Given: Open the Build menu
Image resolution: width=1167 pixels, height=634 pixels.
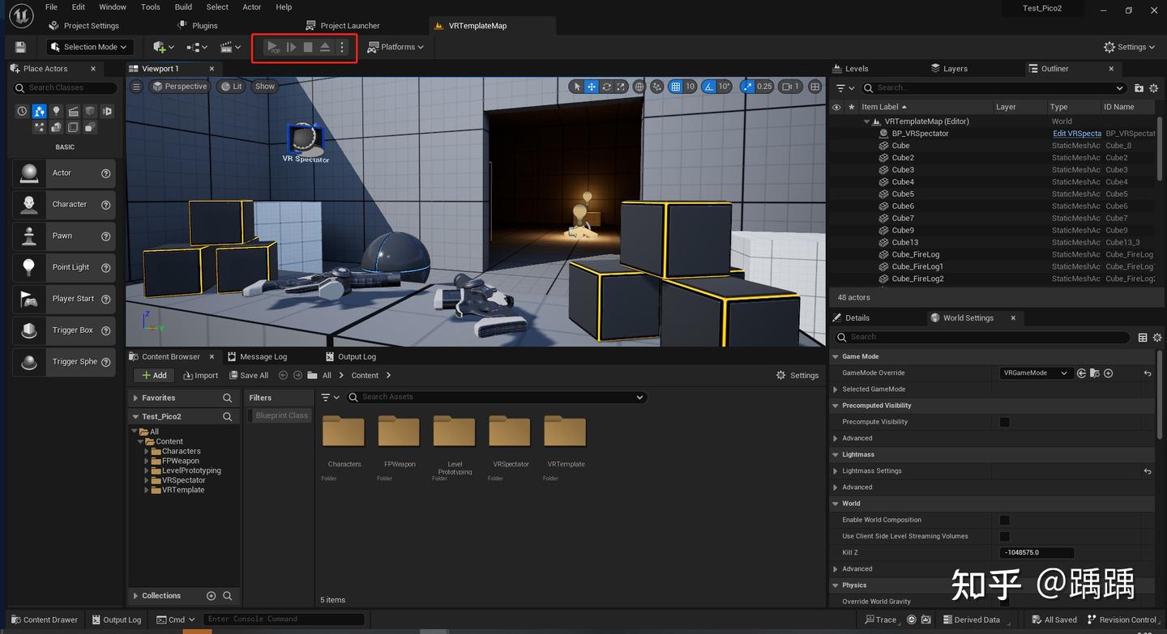Looking at the screenshot, I should coord(183,7).
